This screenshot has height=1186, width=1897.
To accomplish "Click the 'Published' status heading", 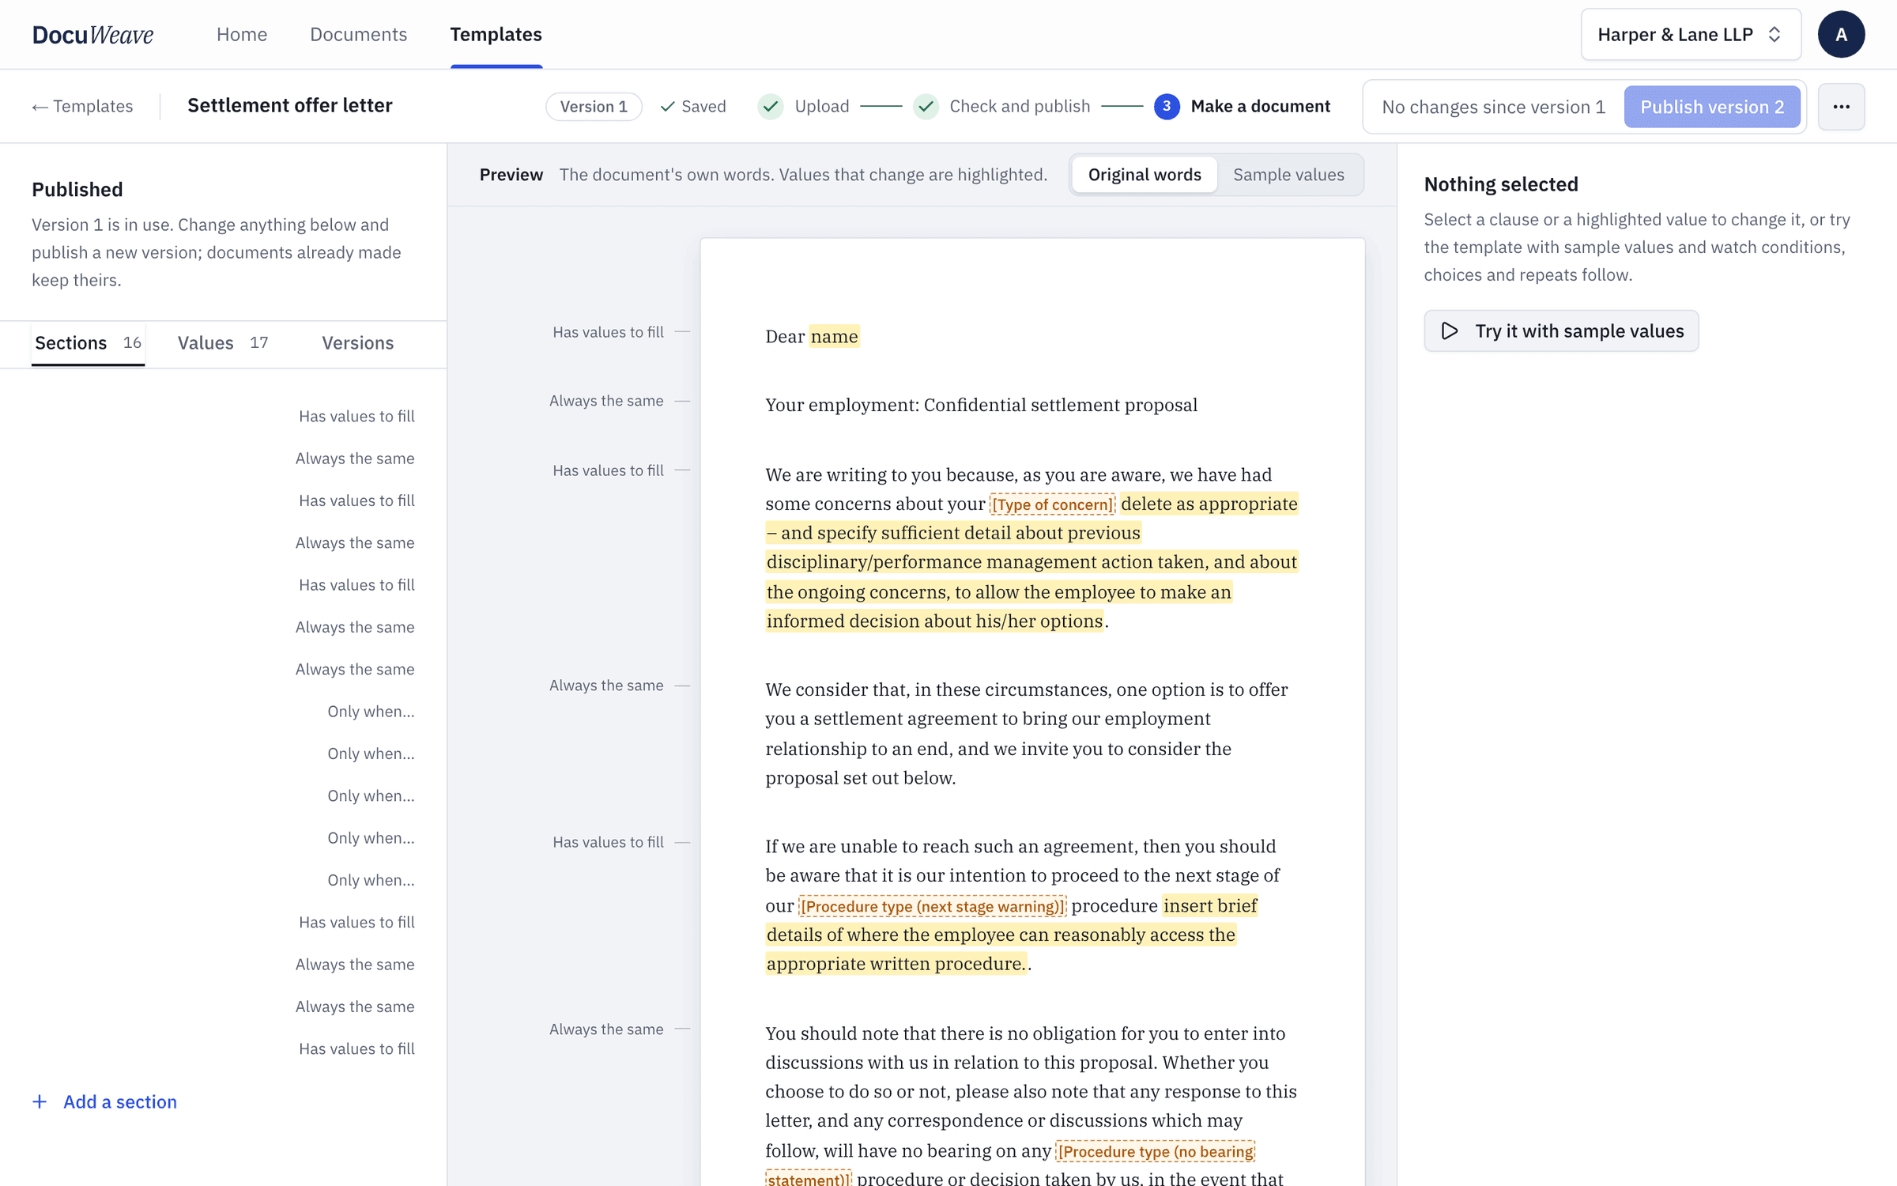I will point(77,190).
